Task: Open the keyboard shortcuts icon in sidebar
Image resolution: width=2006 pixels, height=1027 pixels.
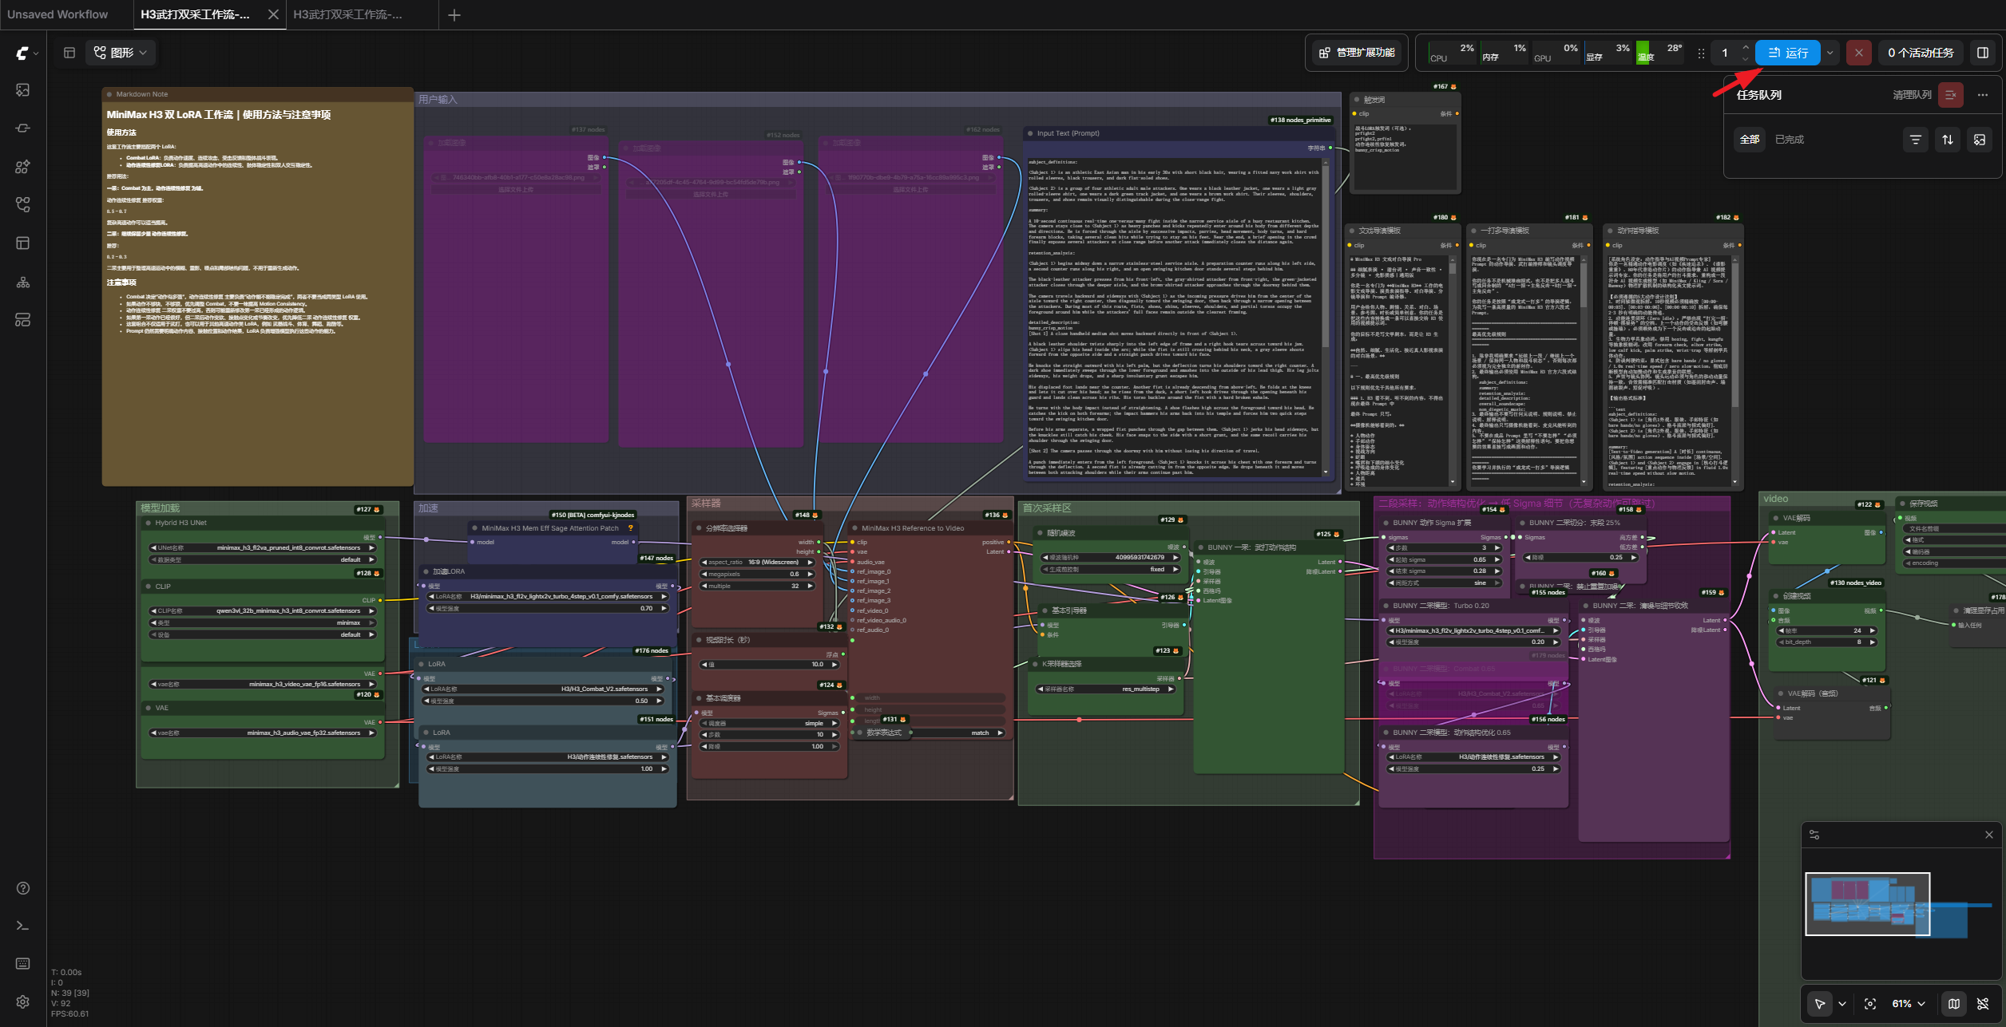Action: [x=23, y=964]
